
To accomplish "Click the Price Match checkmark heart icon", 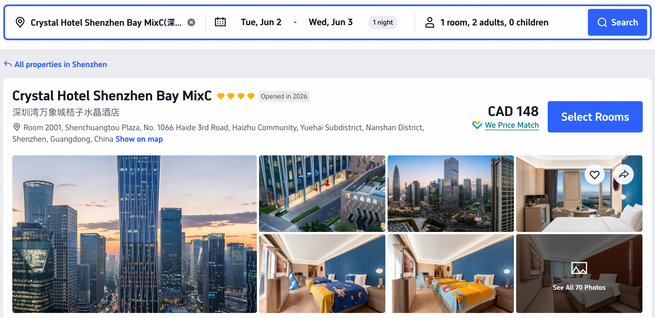I will pyautogui.click(x=477, y=125).
